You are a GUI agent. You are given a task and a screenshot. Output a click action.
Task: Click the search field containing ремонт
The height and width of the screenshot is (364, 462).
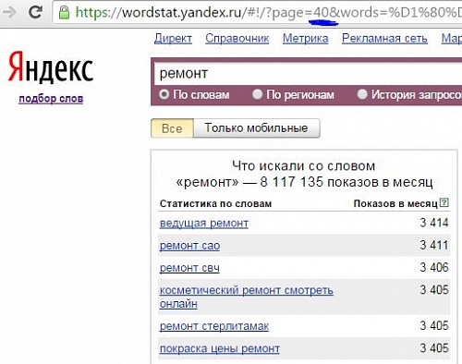(x=308, y=74)
